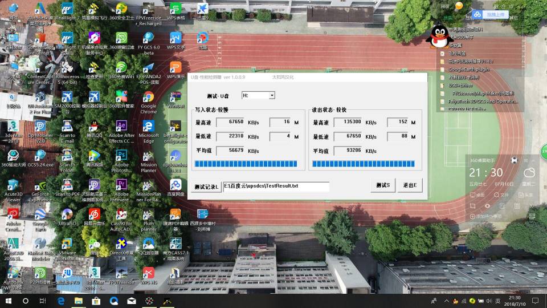Viewport: 547px width, 308px height.
Task: Open the Plum planner desktop icon
Action: pos(149,220)
